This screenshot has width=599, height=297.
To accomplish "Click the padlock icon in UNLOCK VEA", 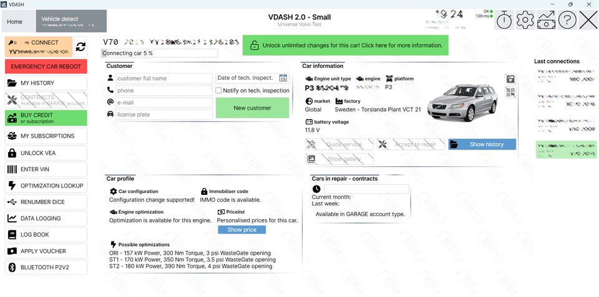I will click(x=12, y=153).
